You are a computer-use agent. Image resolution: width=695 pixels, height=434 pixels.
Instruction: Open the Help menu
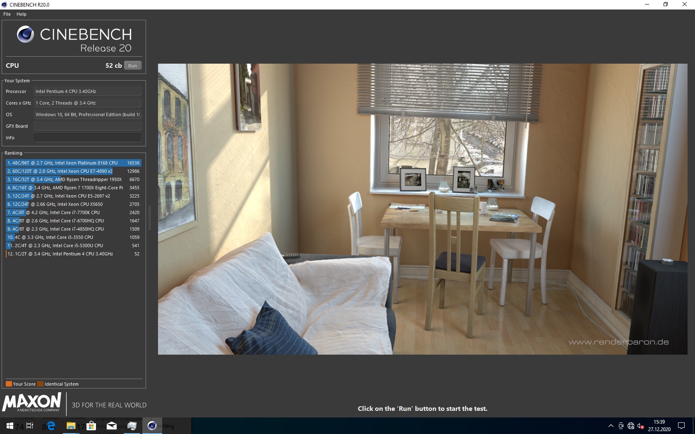(22, 14)
